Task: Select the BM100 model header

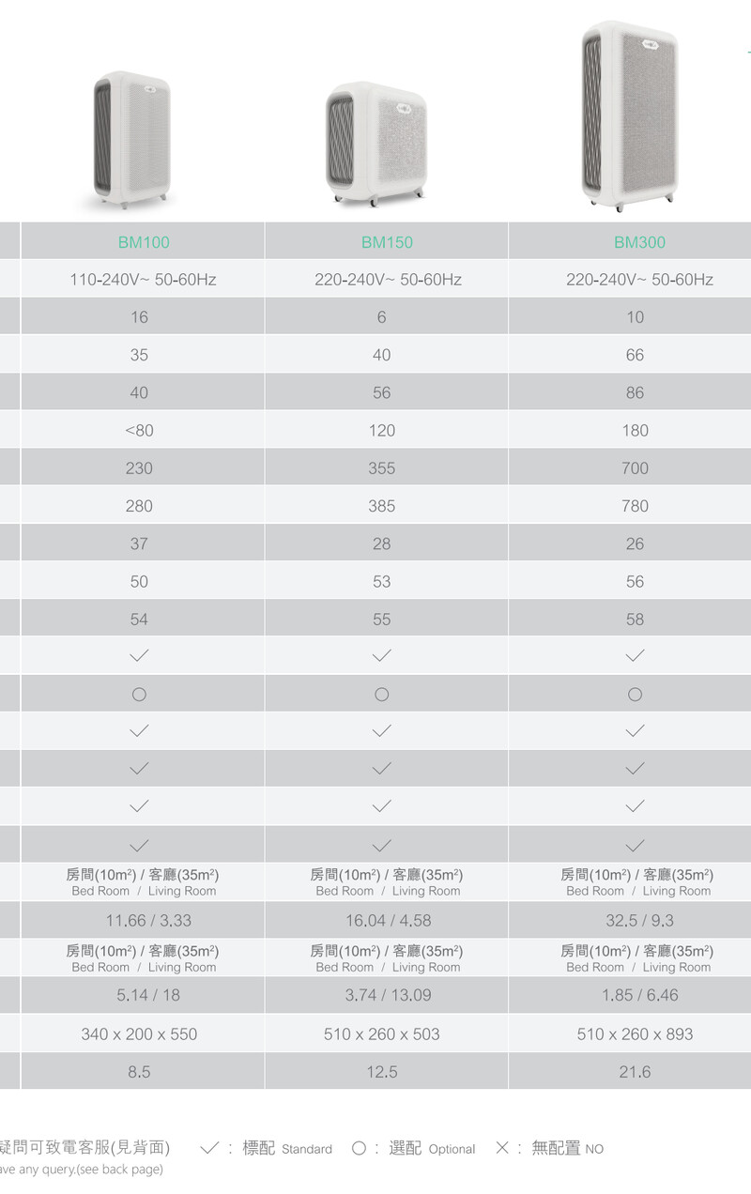Action: coord(144,242)
